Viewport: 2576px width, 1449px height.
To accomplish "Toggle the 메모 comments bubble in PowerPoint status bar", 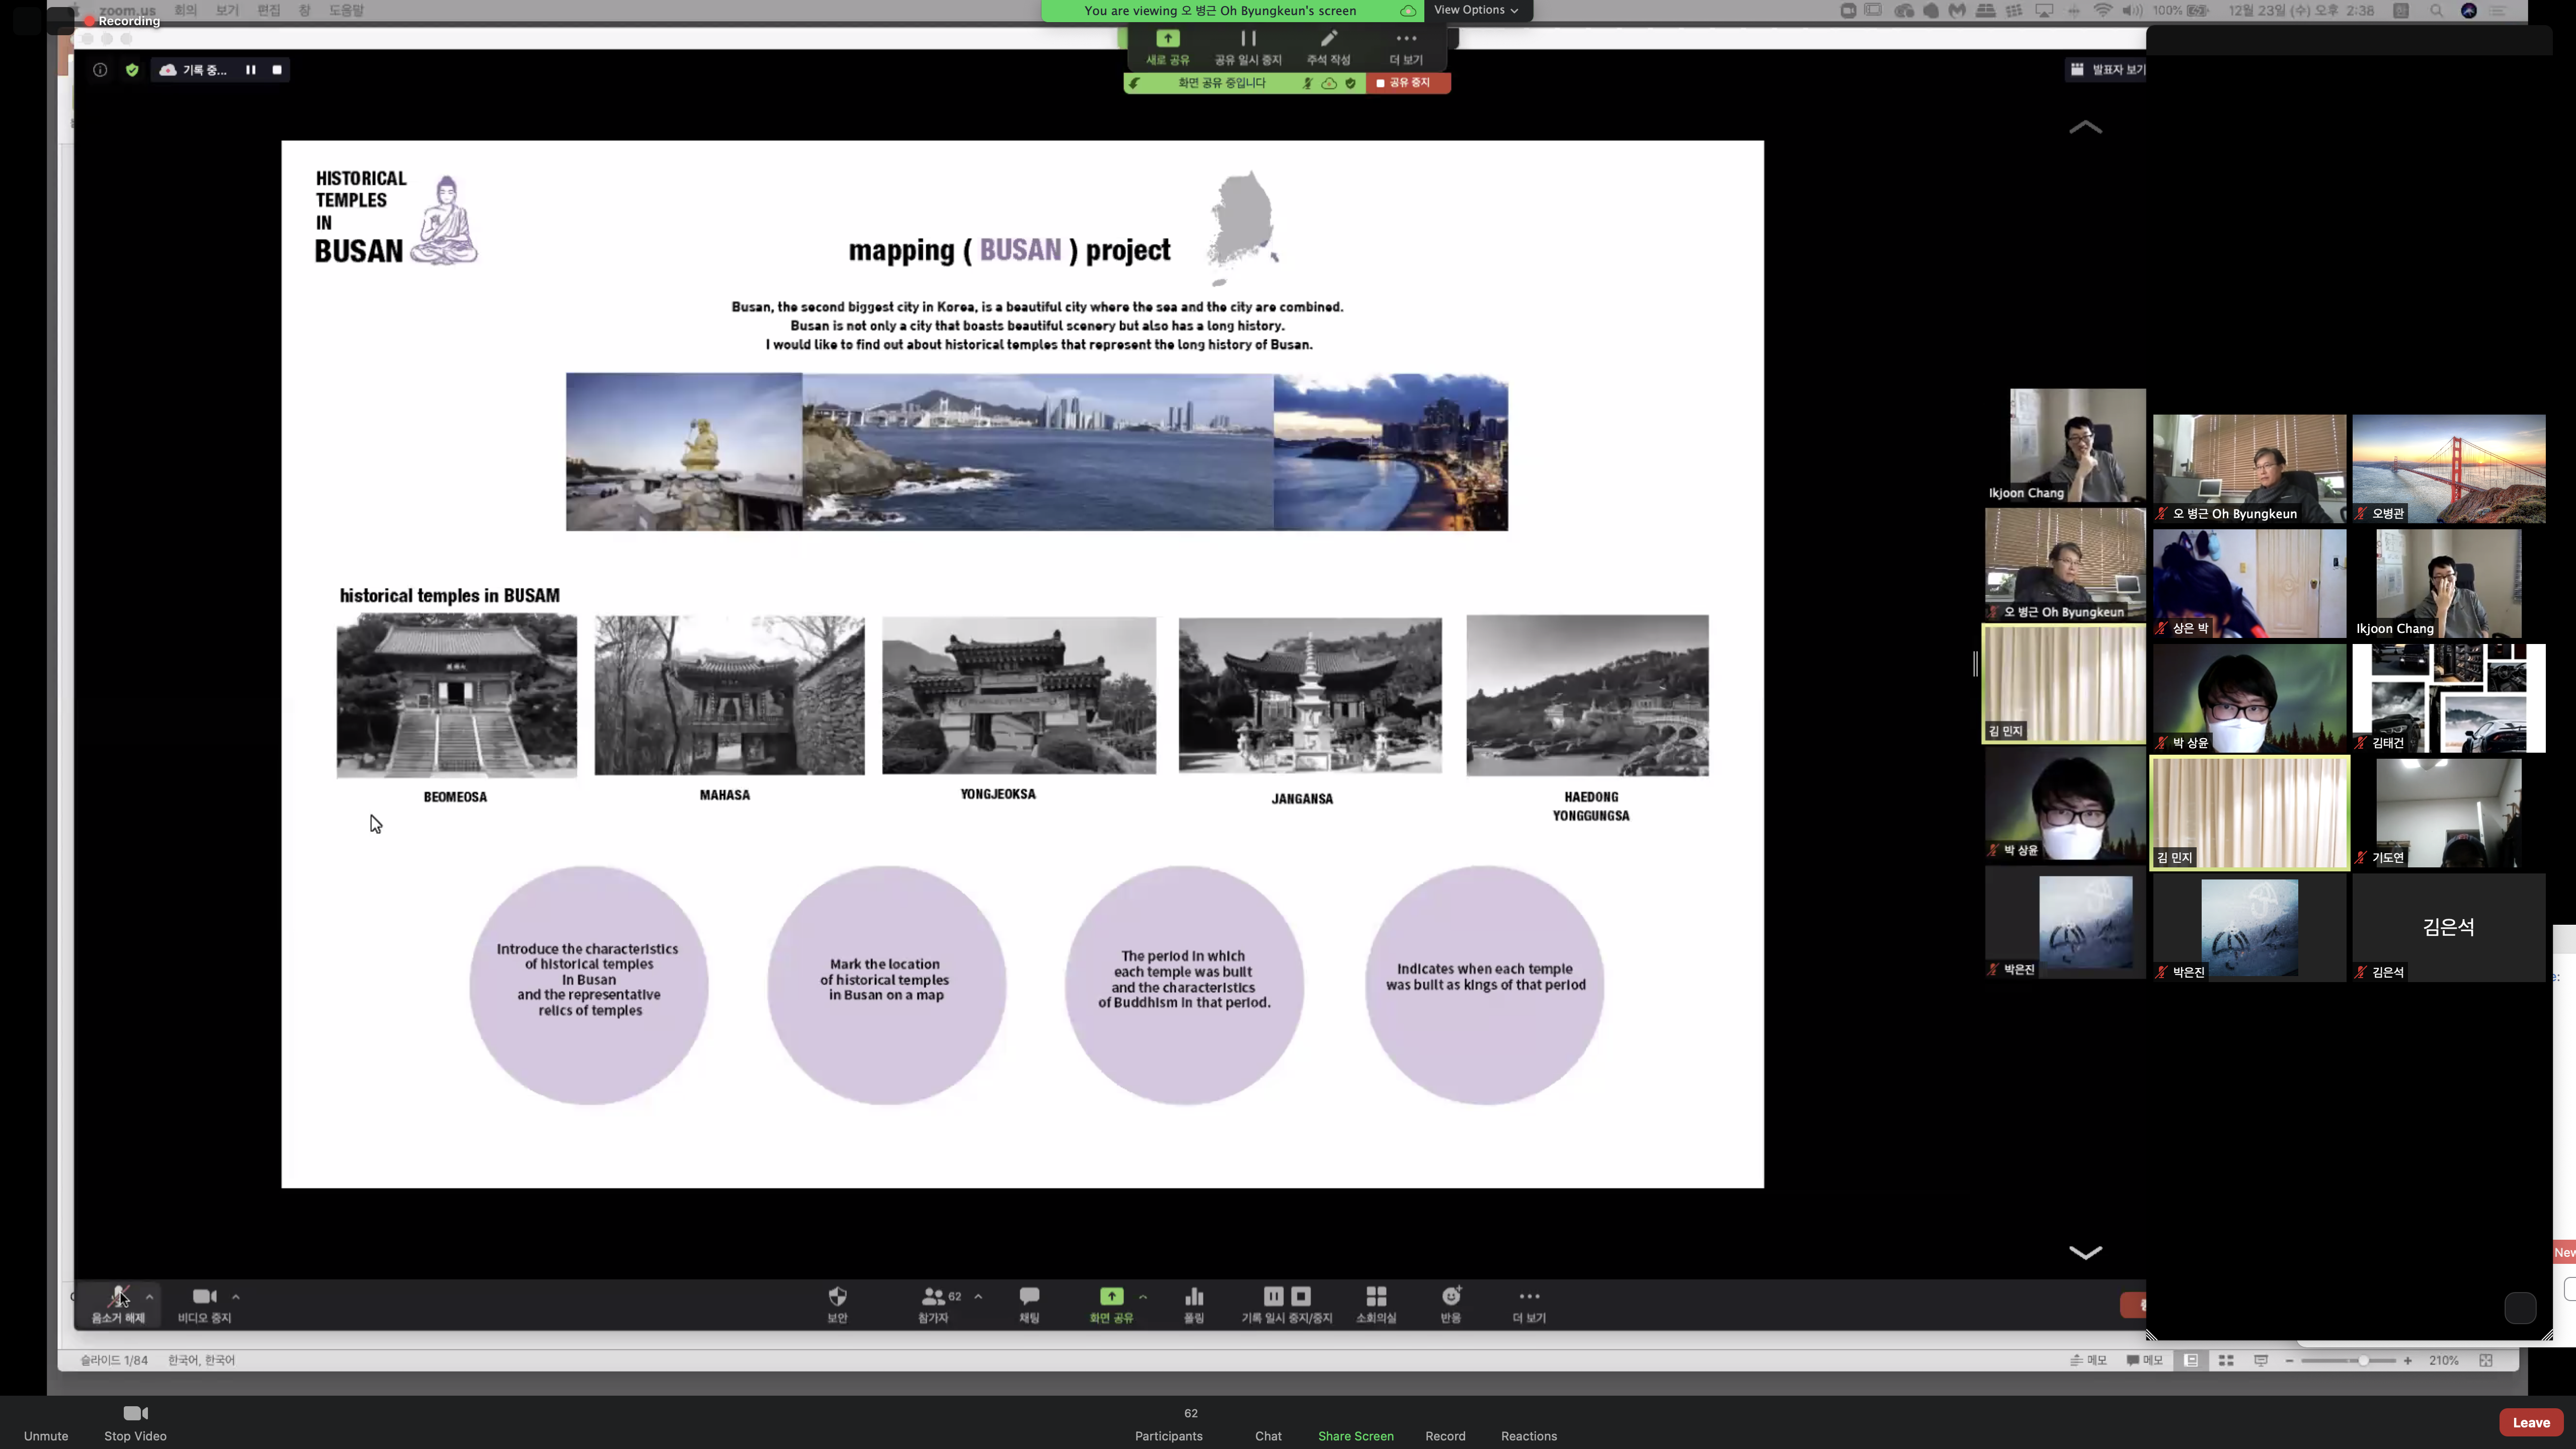I will (2144, 1360).
